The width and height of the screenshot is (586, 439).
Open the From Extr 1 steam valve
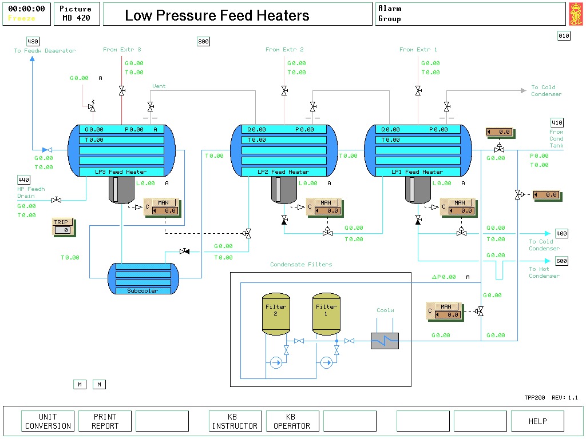[x=418, y=90]
